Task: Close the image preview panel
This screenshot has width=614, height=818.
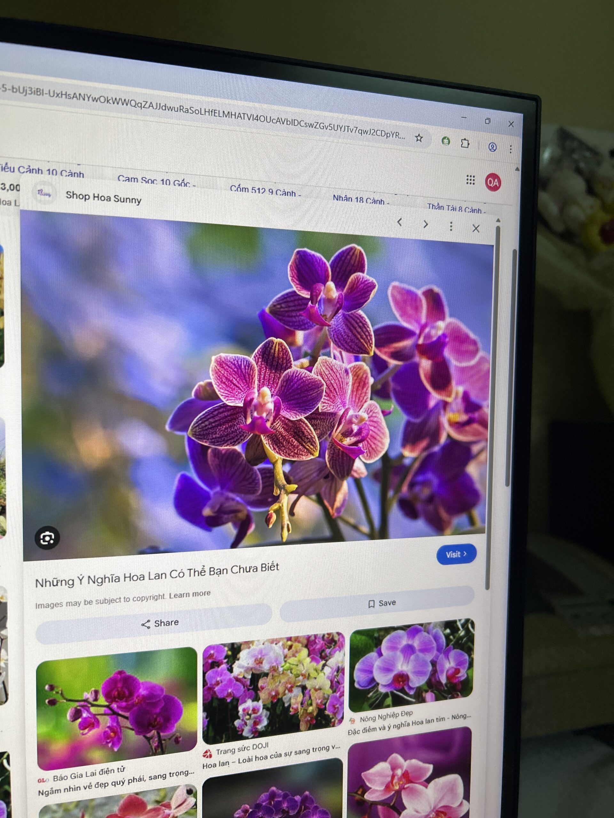Action: (476, 228)
